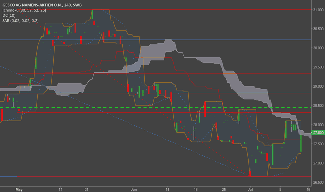Click the 29.500 price axis label

click(x=318, y=67)
